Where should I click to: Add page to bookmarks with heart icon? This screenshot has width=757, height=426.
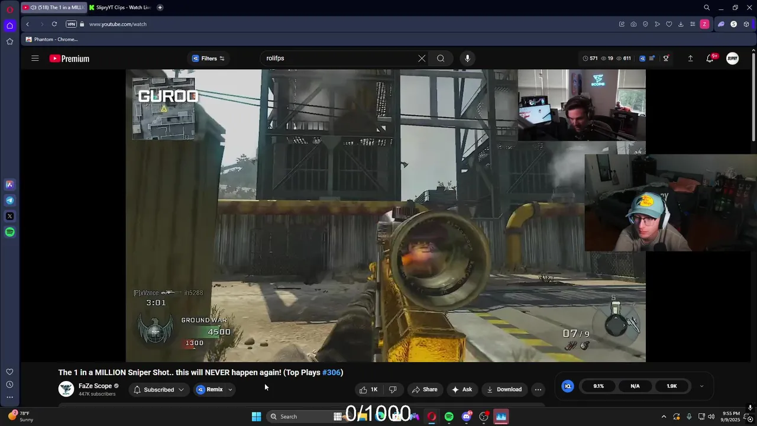point(669,24)
